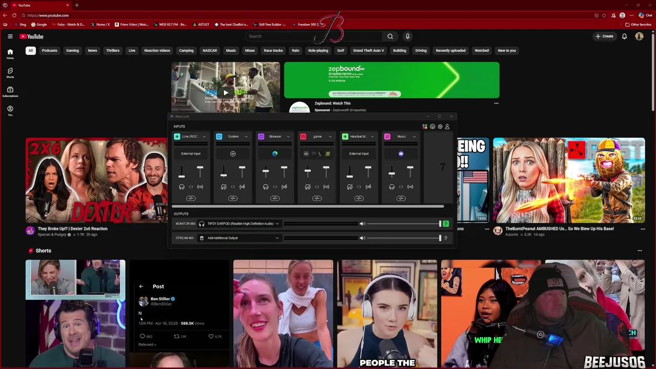This screenshot has height=369, width=656.
Task: Click Wave Link horizontal channel scrollbar
Action: pos(307,207)
